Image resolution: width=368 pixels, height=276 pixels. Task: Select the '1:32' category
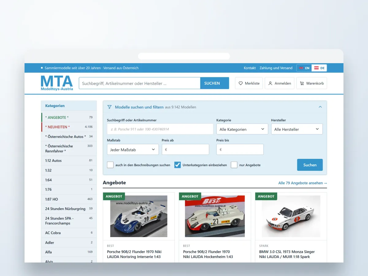pos(69,170)
